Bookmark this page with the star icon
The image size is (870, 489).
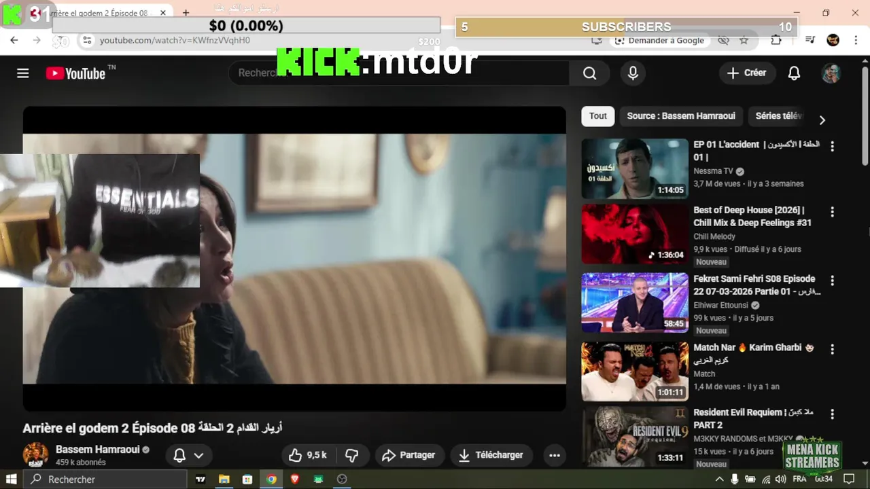(x=744, y=41)
